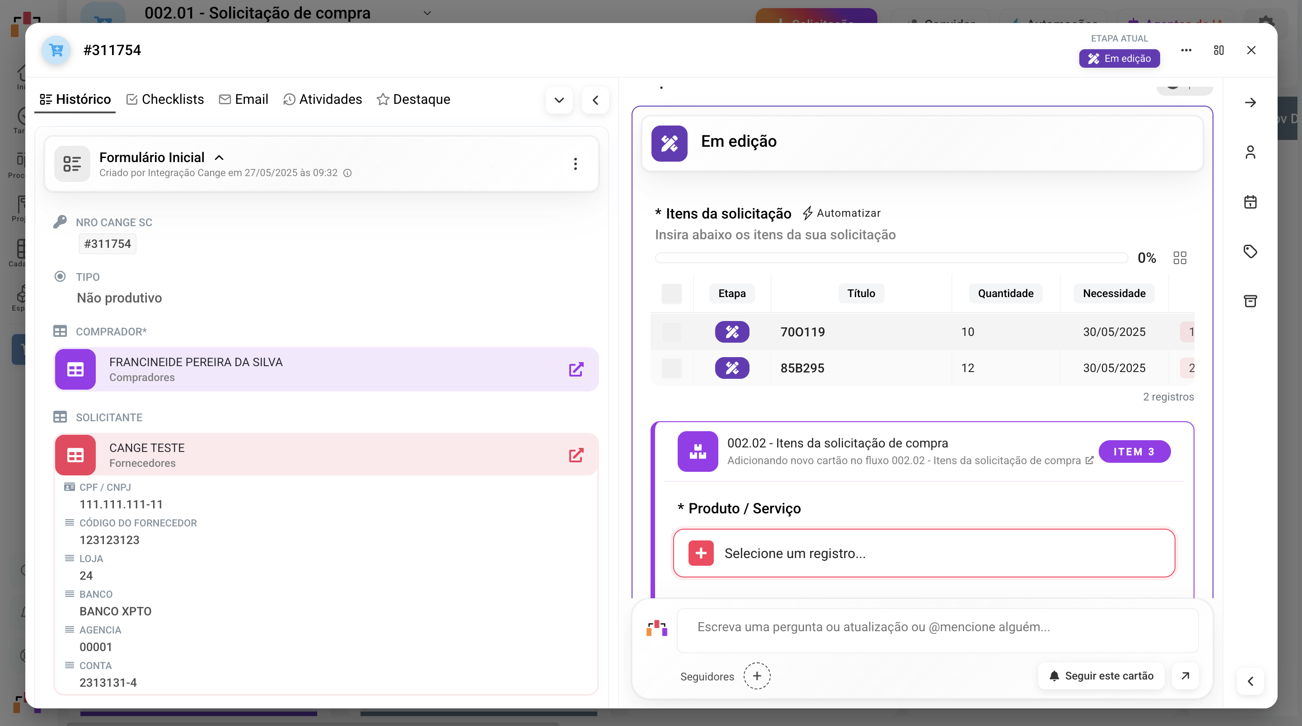The width and height of the screenshot is (1302, 726).
Task: Click the right arrow move-card icon in sidebar
Action: tap(1250, 102)
